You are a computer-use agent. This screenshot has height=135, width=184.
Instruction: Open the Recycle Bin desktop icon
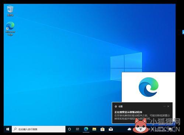(x=10, y=11)
